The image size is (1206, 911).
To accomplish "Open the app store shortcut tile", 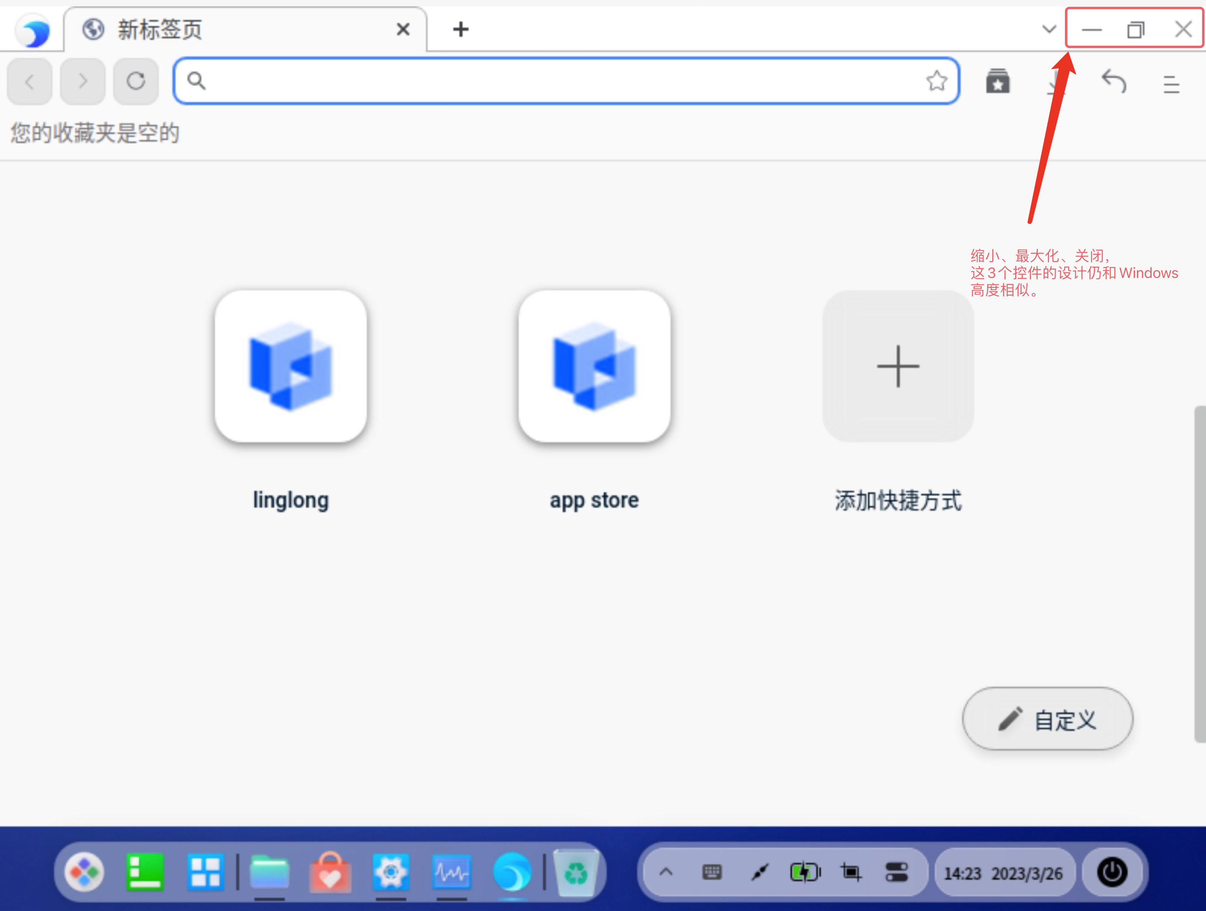I will pyautogui.click(x=594, y=366).
